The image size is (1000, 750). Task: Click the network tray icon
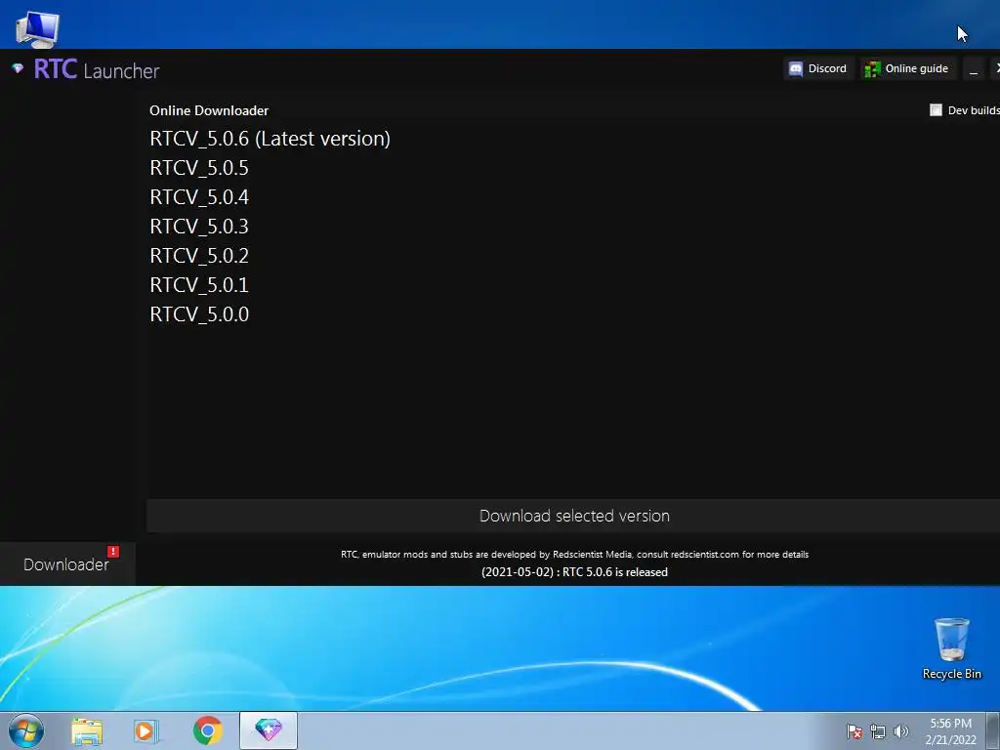click(878, 731)
